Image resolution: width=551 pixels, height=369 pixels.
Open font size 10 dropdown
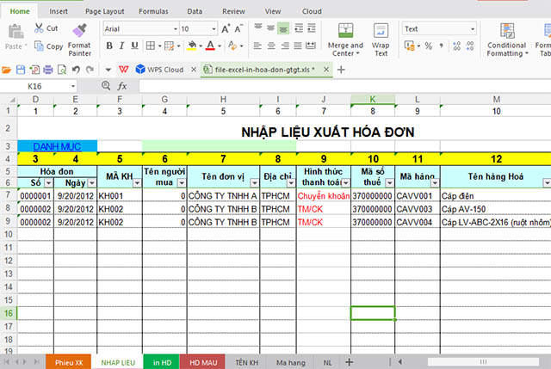[x=214, y=29]
